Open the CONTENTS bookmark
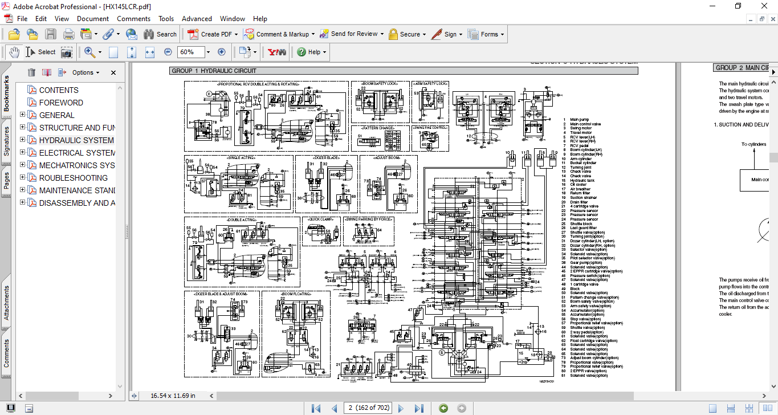This screenshot has width=778, height=415. coord(59,90)
